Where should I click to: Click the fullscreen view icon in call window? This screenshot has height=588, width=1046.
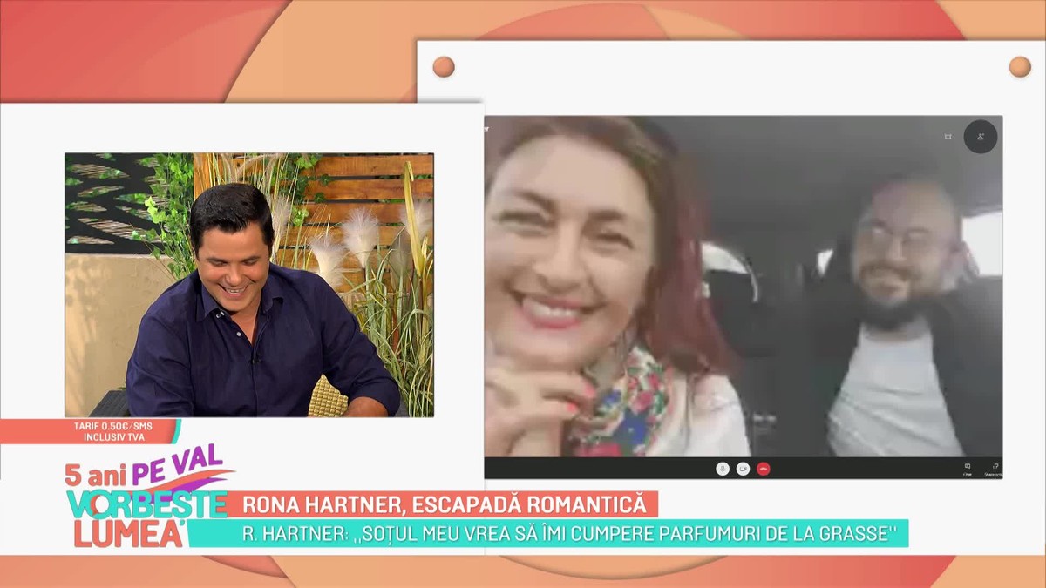coord(948,137)
